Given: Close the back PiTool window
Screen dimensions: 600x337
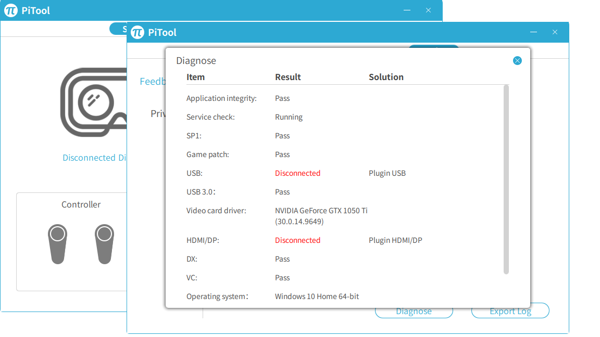Looking at the screenshot, I should (429, 10).
